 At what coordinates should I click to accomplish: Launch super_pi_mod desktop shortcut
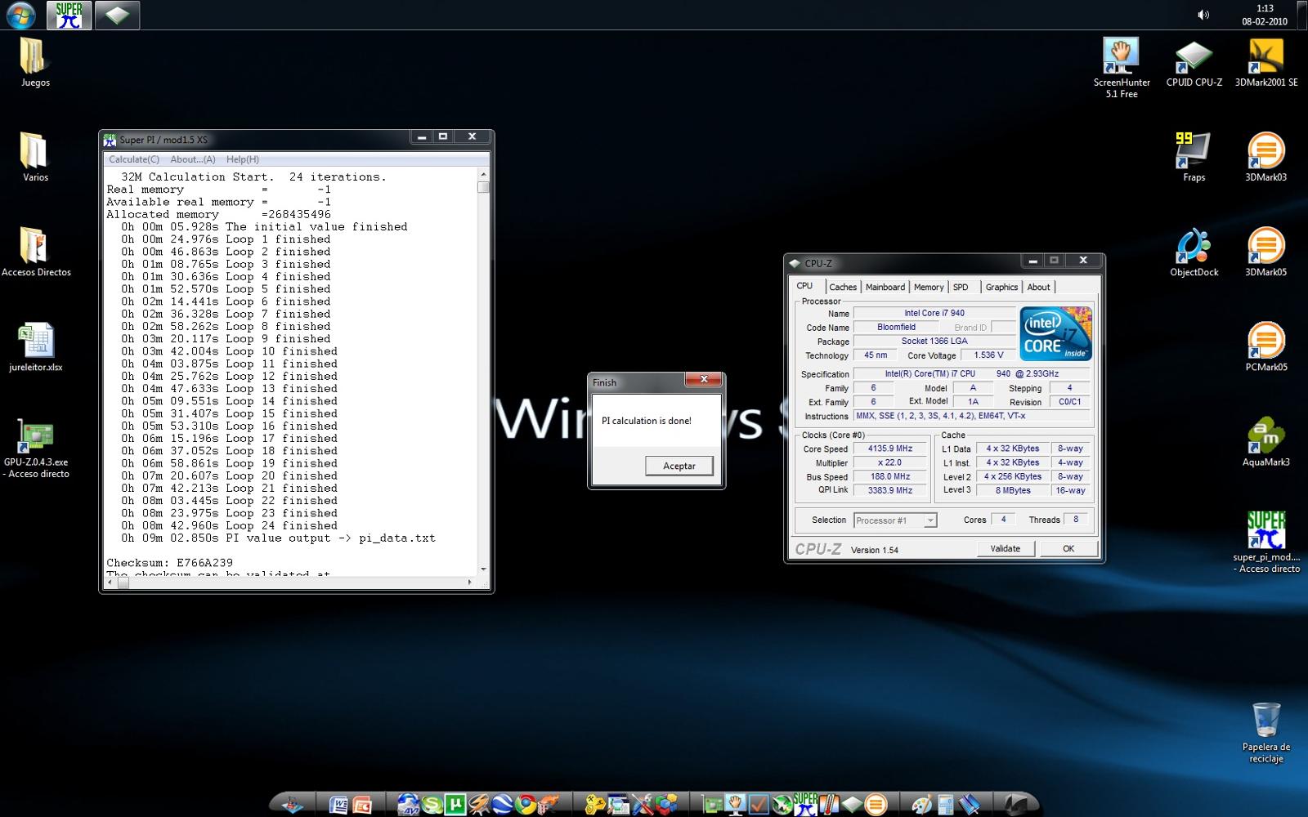tap(1265, 542)
